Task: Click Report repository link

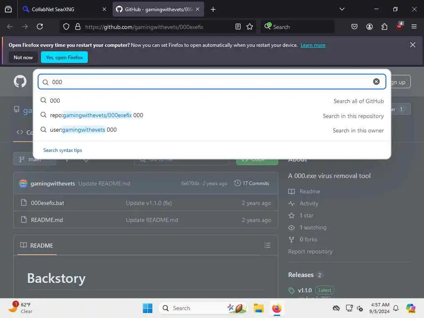Action: pyautogui.click(x=310, y=251)
